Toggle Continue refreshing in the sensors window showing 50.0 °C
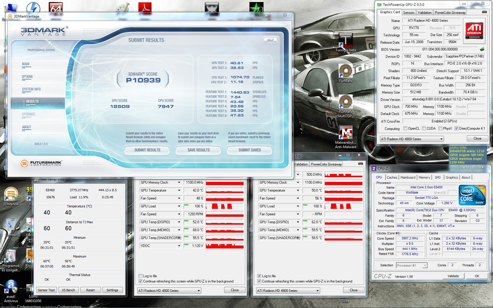This screenshot has width=493, height=308. click(259, 281)
